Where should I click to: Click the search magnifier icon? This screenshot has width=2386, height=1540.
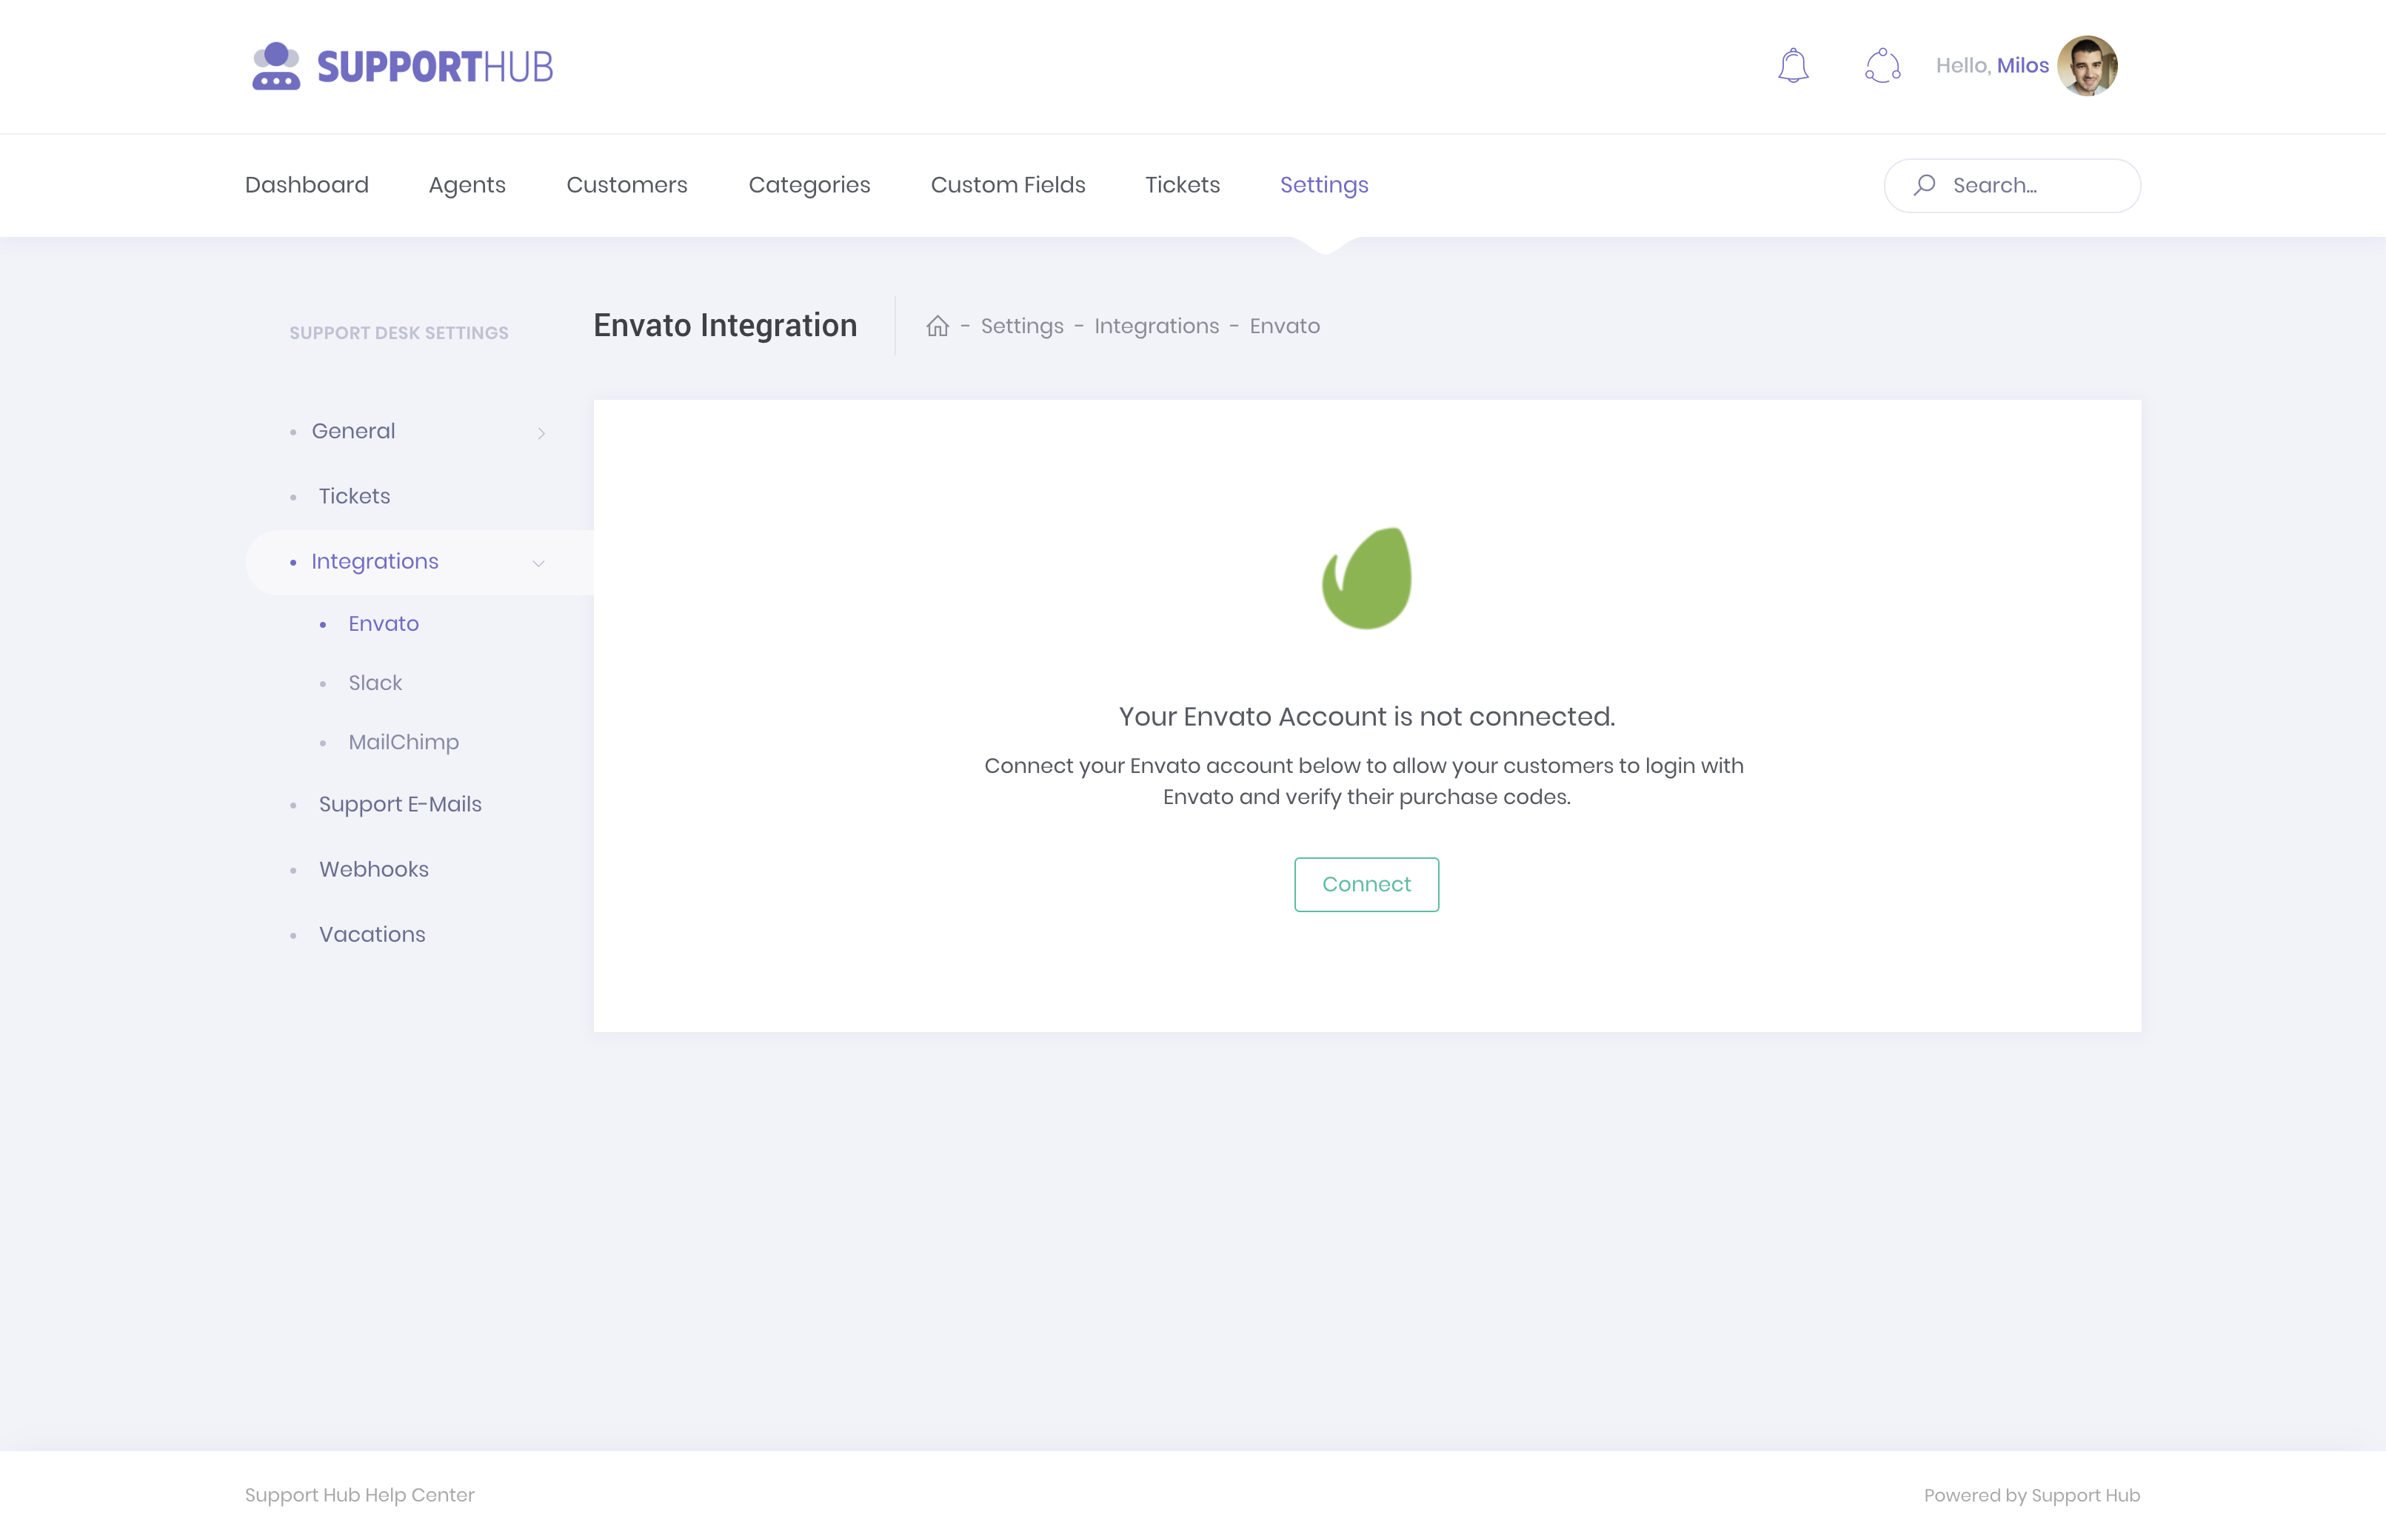click(x=1924, y=185)
